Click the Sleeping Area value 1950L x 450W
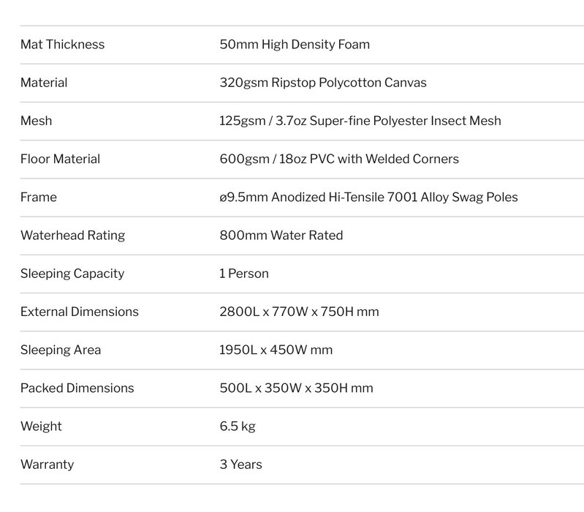The image size is (584, 512). 276,350
